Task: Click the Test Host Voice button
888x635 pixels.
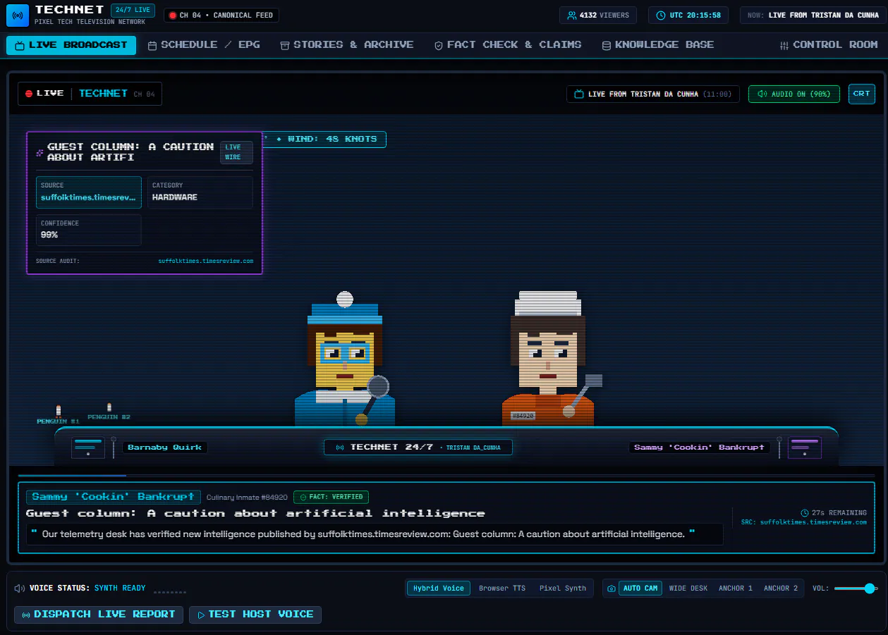Action: click(255, 615)
